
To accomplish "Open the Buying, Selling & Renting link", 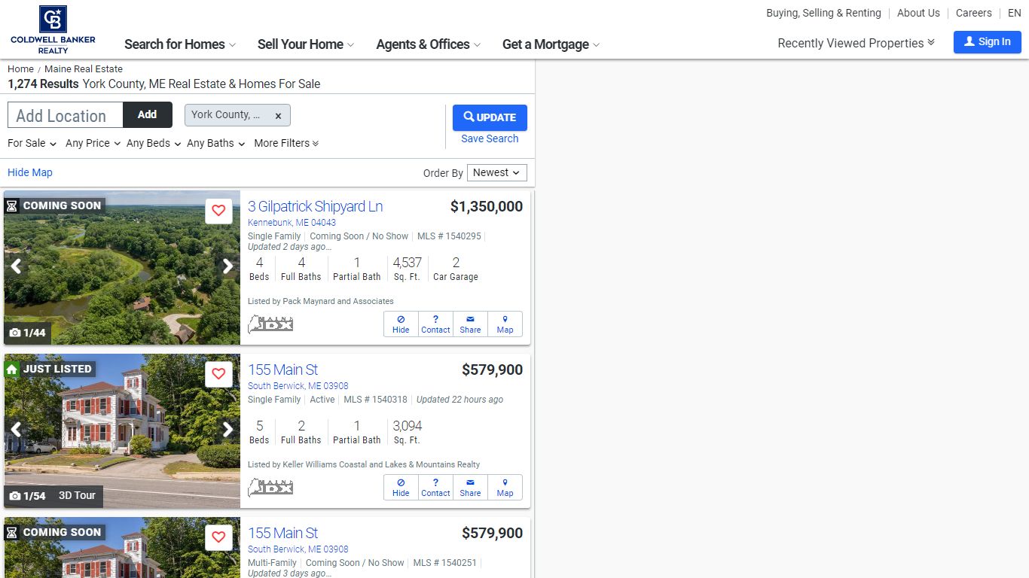I will [823, 13].
